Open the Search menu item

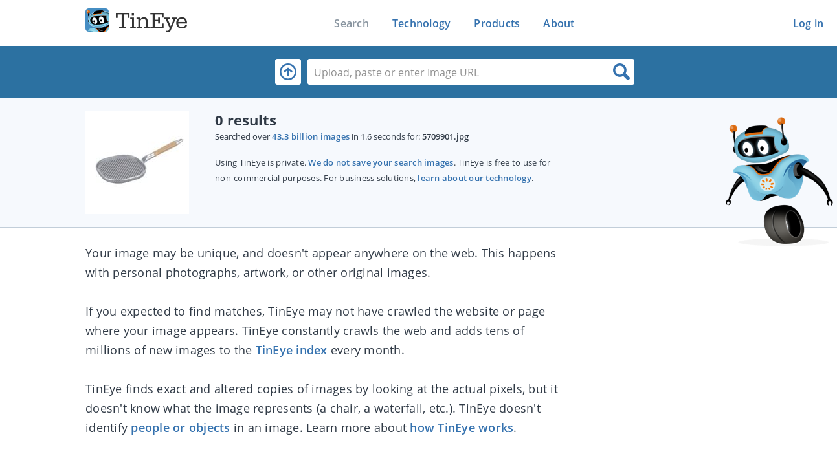coord(351,23)
